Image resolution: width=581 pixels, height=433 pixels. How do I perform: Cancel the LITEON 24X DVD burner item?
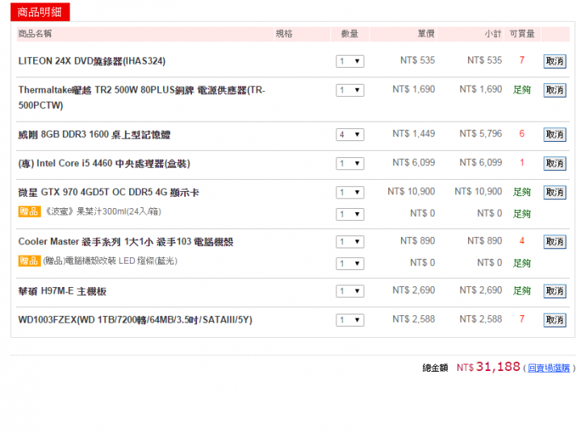tap(554, 61)
